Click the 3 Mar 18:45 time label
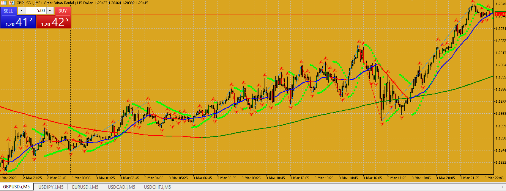The height and width of the screenshot is (191, 506). [421, 177]
